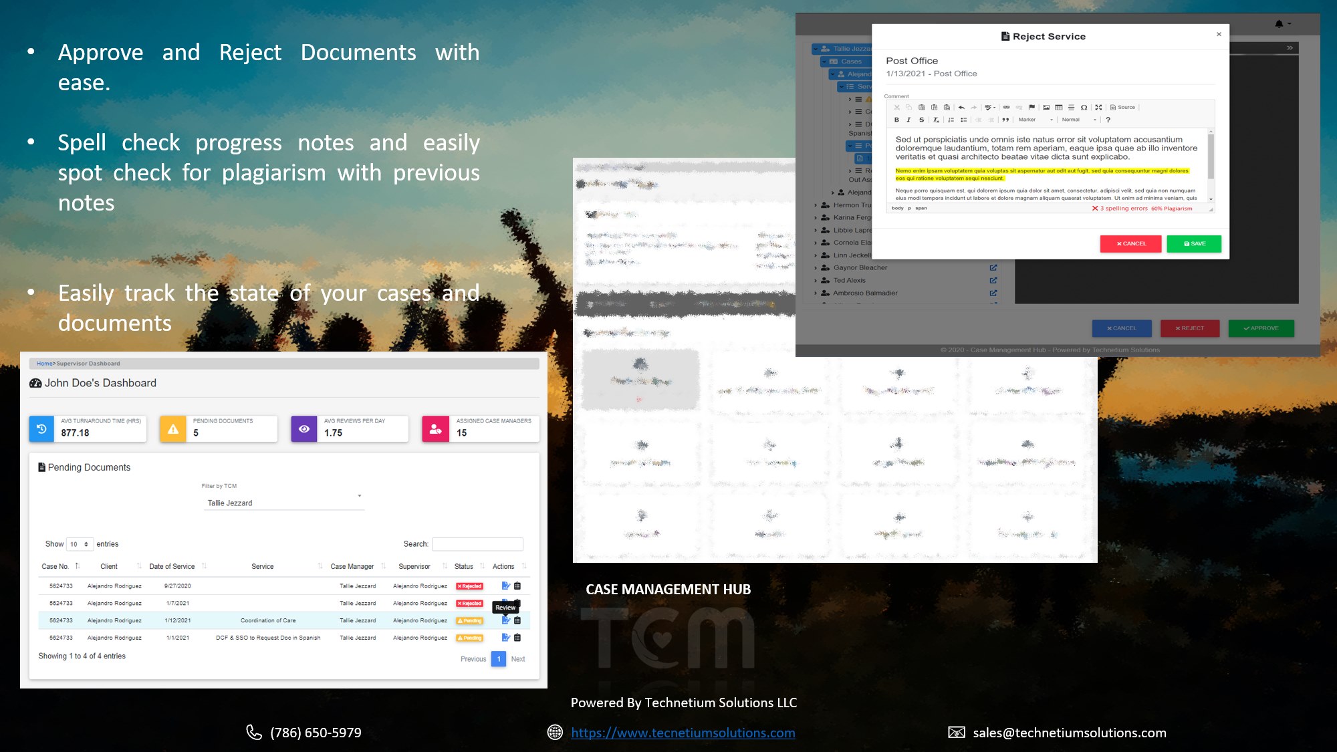Click the Source button in editor toolbar
Screen dimensions: 1337x752
coord(1123,108)
